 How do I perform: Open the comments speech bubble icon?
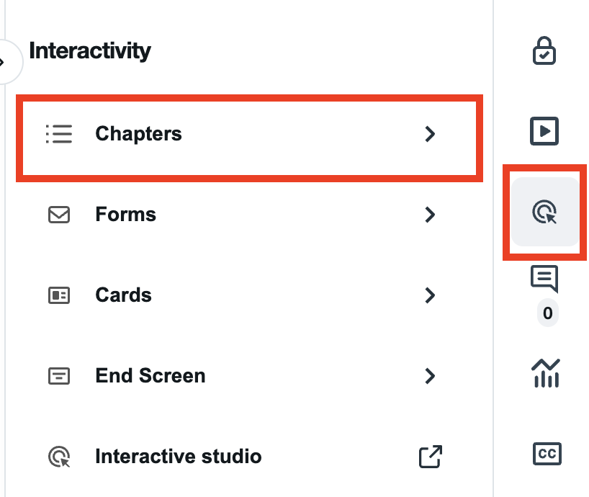pos(544,279)
